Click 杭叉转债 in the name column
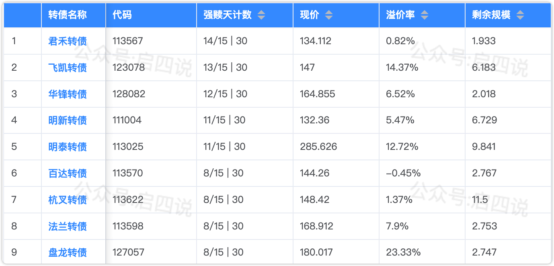Viewport: 554px width, 266px height. coord(68,200)
